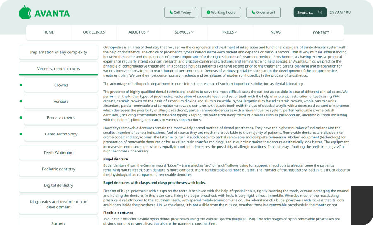Click the search magnifier icon

click(320, 12)
